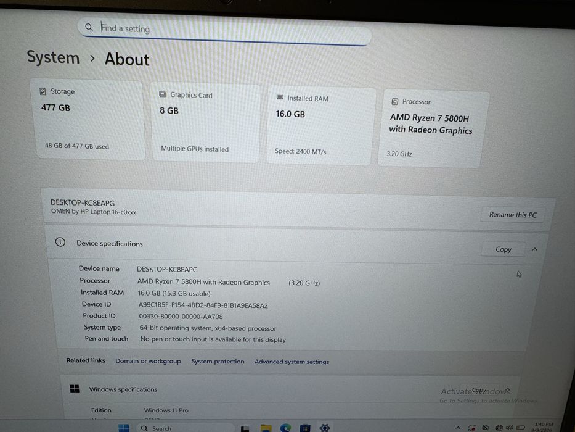Open the Windows Start menu
Screen dimensions: 575x432
(x=124, y=428)
